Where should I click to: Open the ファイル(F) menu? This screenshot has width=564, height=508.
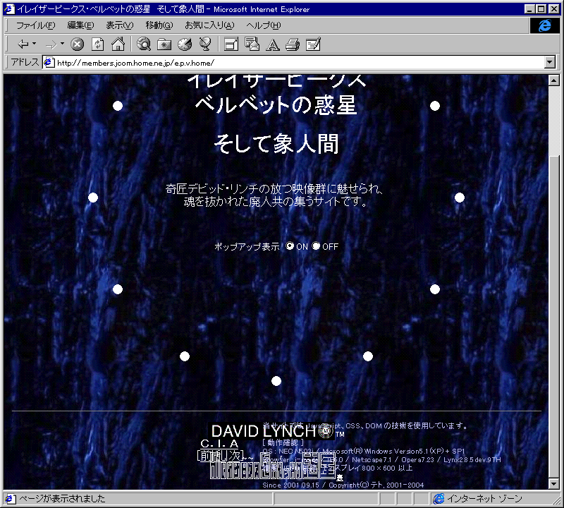pyautogui.click(x=36, y=25)
